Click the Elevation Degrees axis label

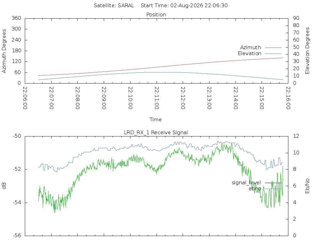click(x=307, y=51)
